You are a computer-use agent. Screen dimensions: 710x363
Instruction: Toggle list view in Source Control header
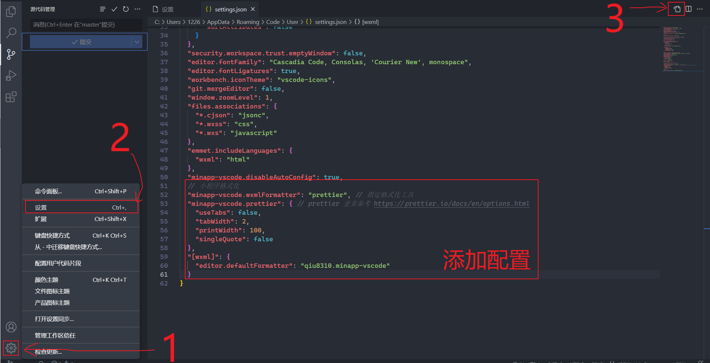(x=103, y=9)
